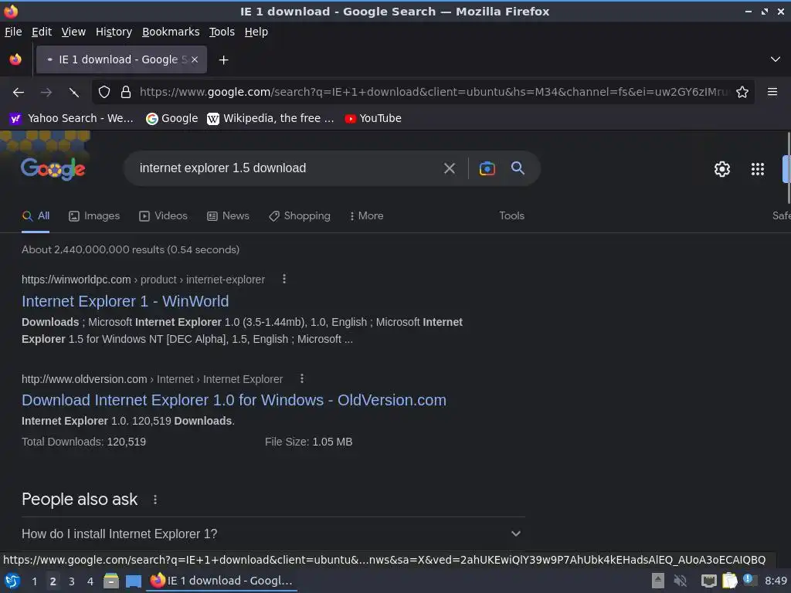The width and height of the screenshot is (791, 593).
Task: Open a new tab with the plus
Action: 223,60
